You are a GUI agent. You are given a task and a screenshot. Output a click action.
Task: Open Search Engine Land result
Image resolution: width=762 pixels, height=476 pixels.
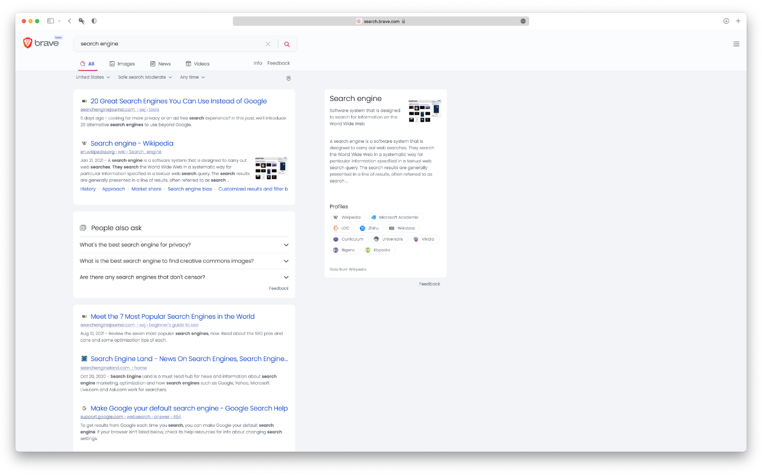(x=189, y=359)
